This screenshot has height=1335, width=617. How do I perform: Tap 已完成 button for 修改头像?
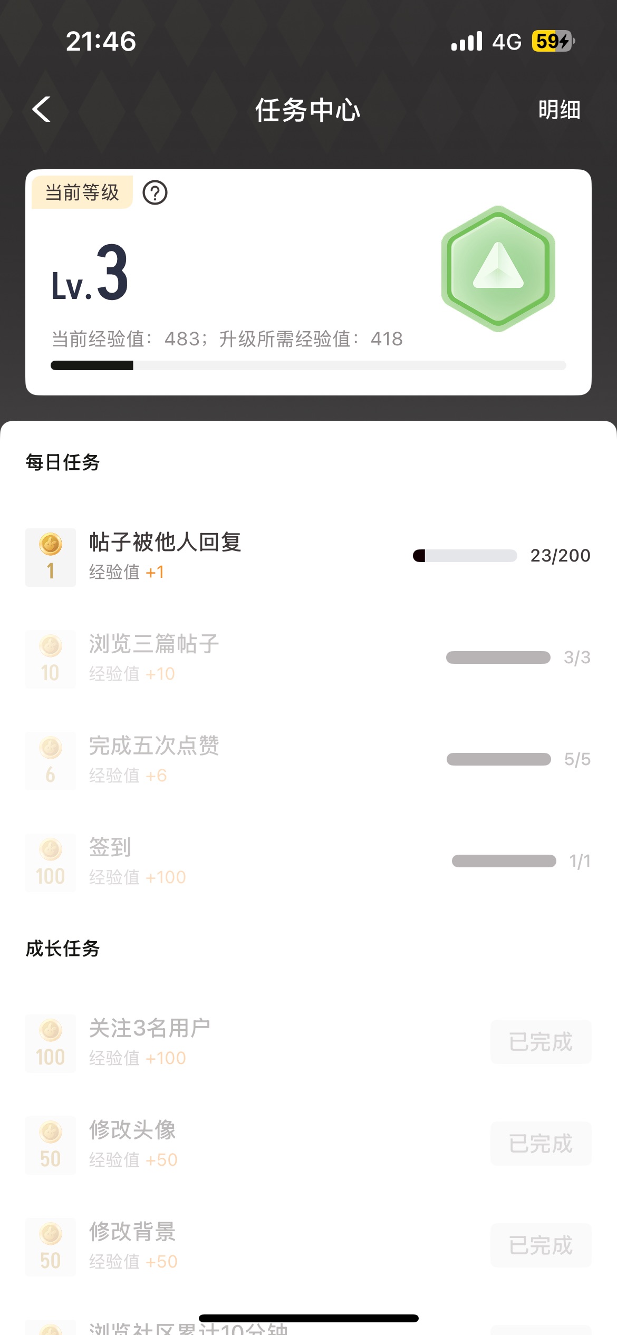click(x=541, y=1144)
